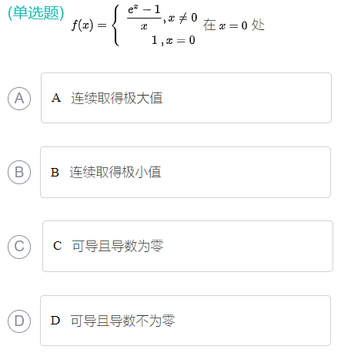This screenshot has width=341, height=353.
Task: Click the text 在 x = 0 处 after the formula
Action: click(x=233, y=25)
